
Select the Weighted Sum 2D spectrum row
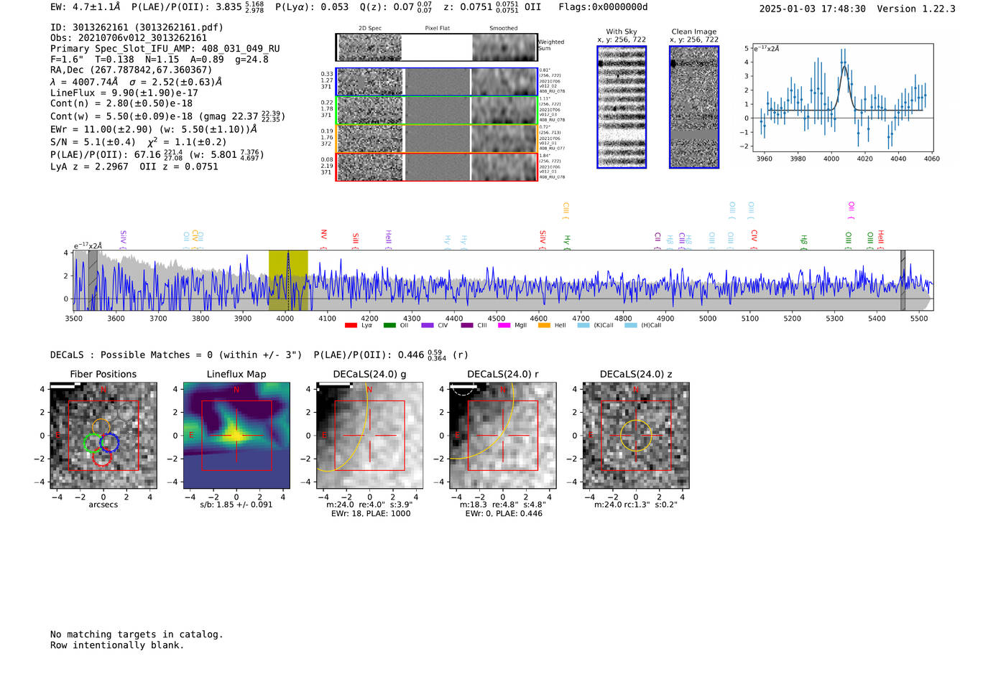click(437, 47)
